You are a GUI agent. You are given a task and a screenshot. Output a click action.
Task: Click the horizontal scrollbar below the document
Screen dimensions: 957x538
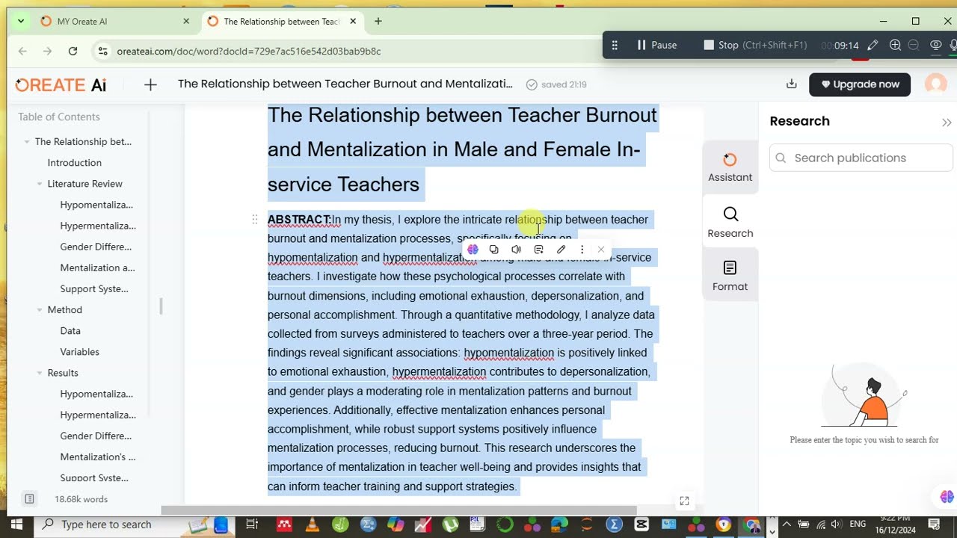[399, 511]
